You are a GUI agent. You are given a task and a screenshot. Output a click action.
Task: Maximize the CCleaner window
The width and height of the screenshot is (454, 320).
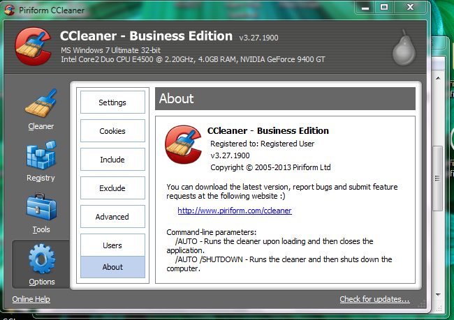[384, 7]
